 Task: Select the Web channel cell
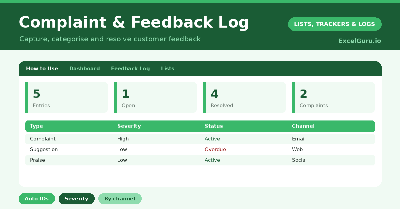pos(297,149)
